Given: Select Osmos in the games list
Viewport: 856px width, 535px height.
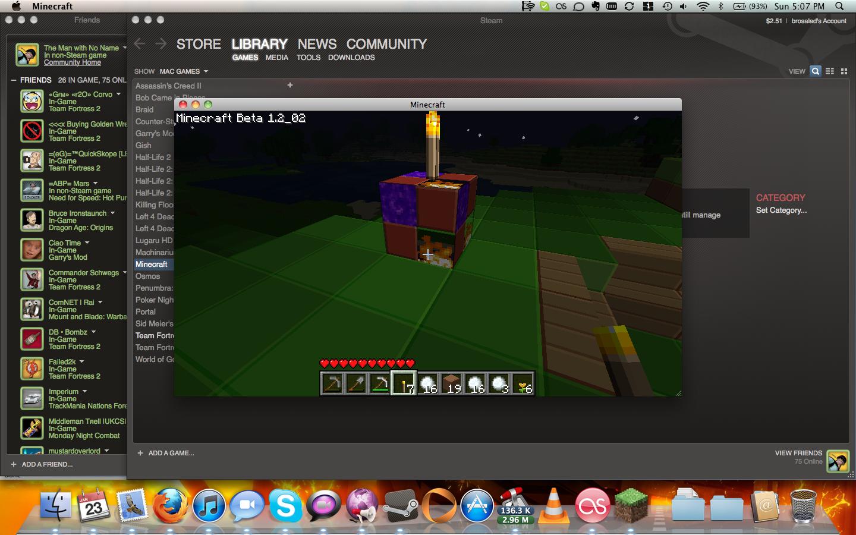Looking at the screenshot, I should pos(147,276).
